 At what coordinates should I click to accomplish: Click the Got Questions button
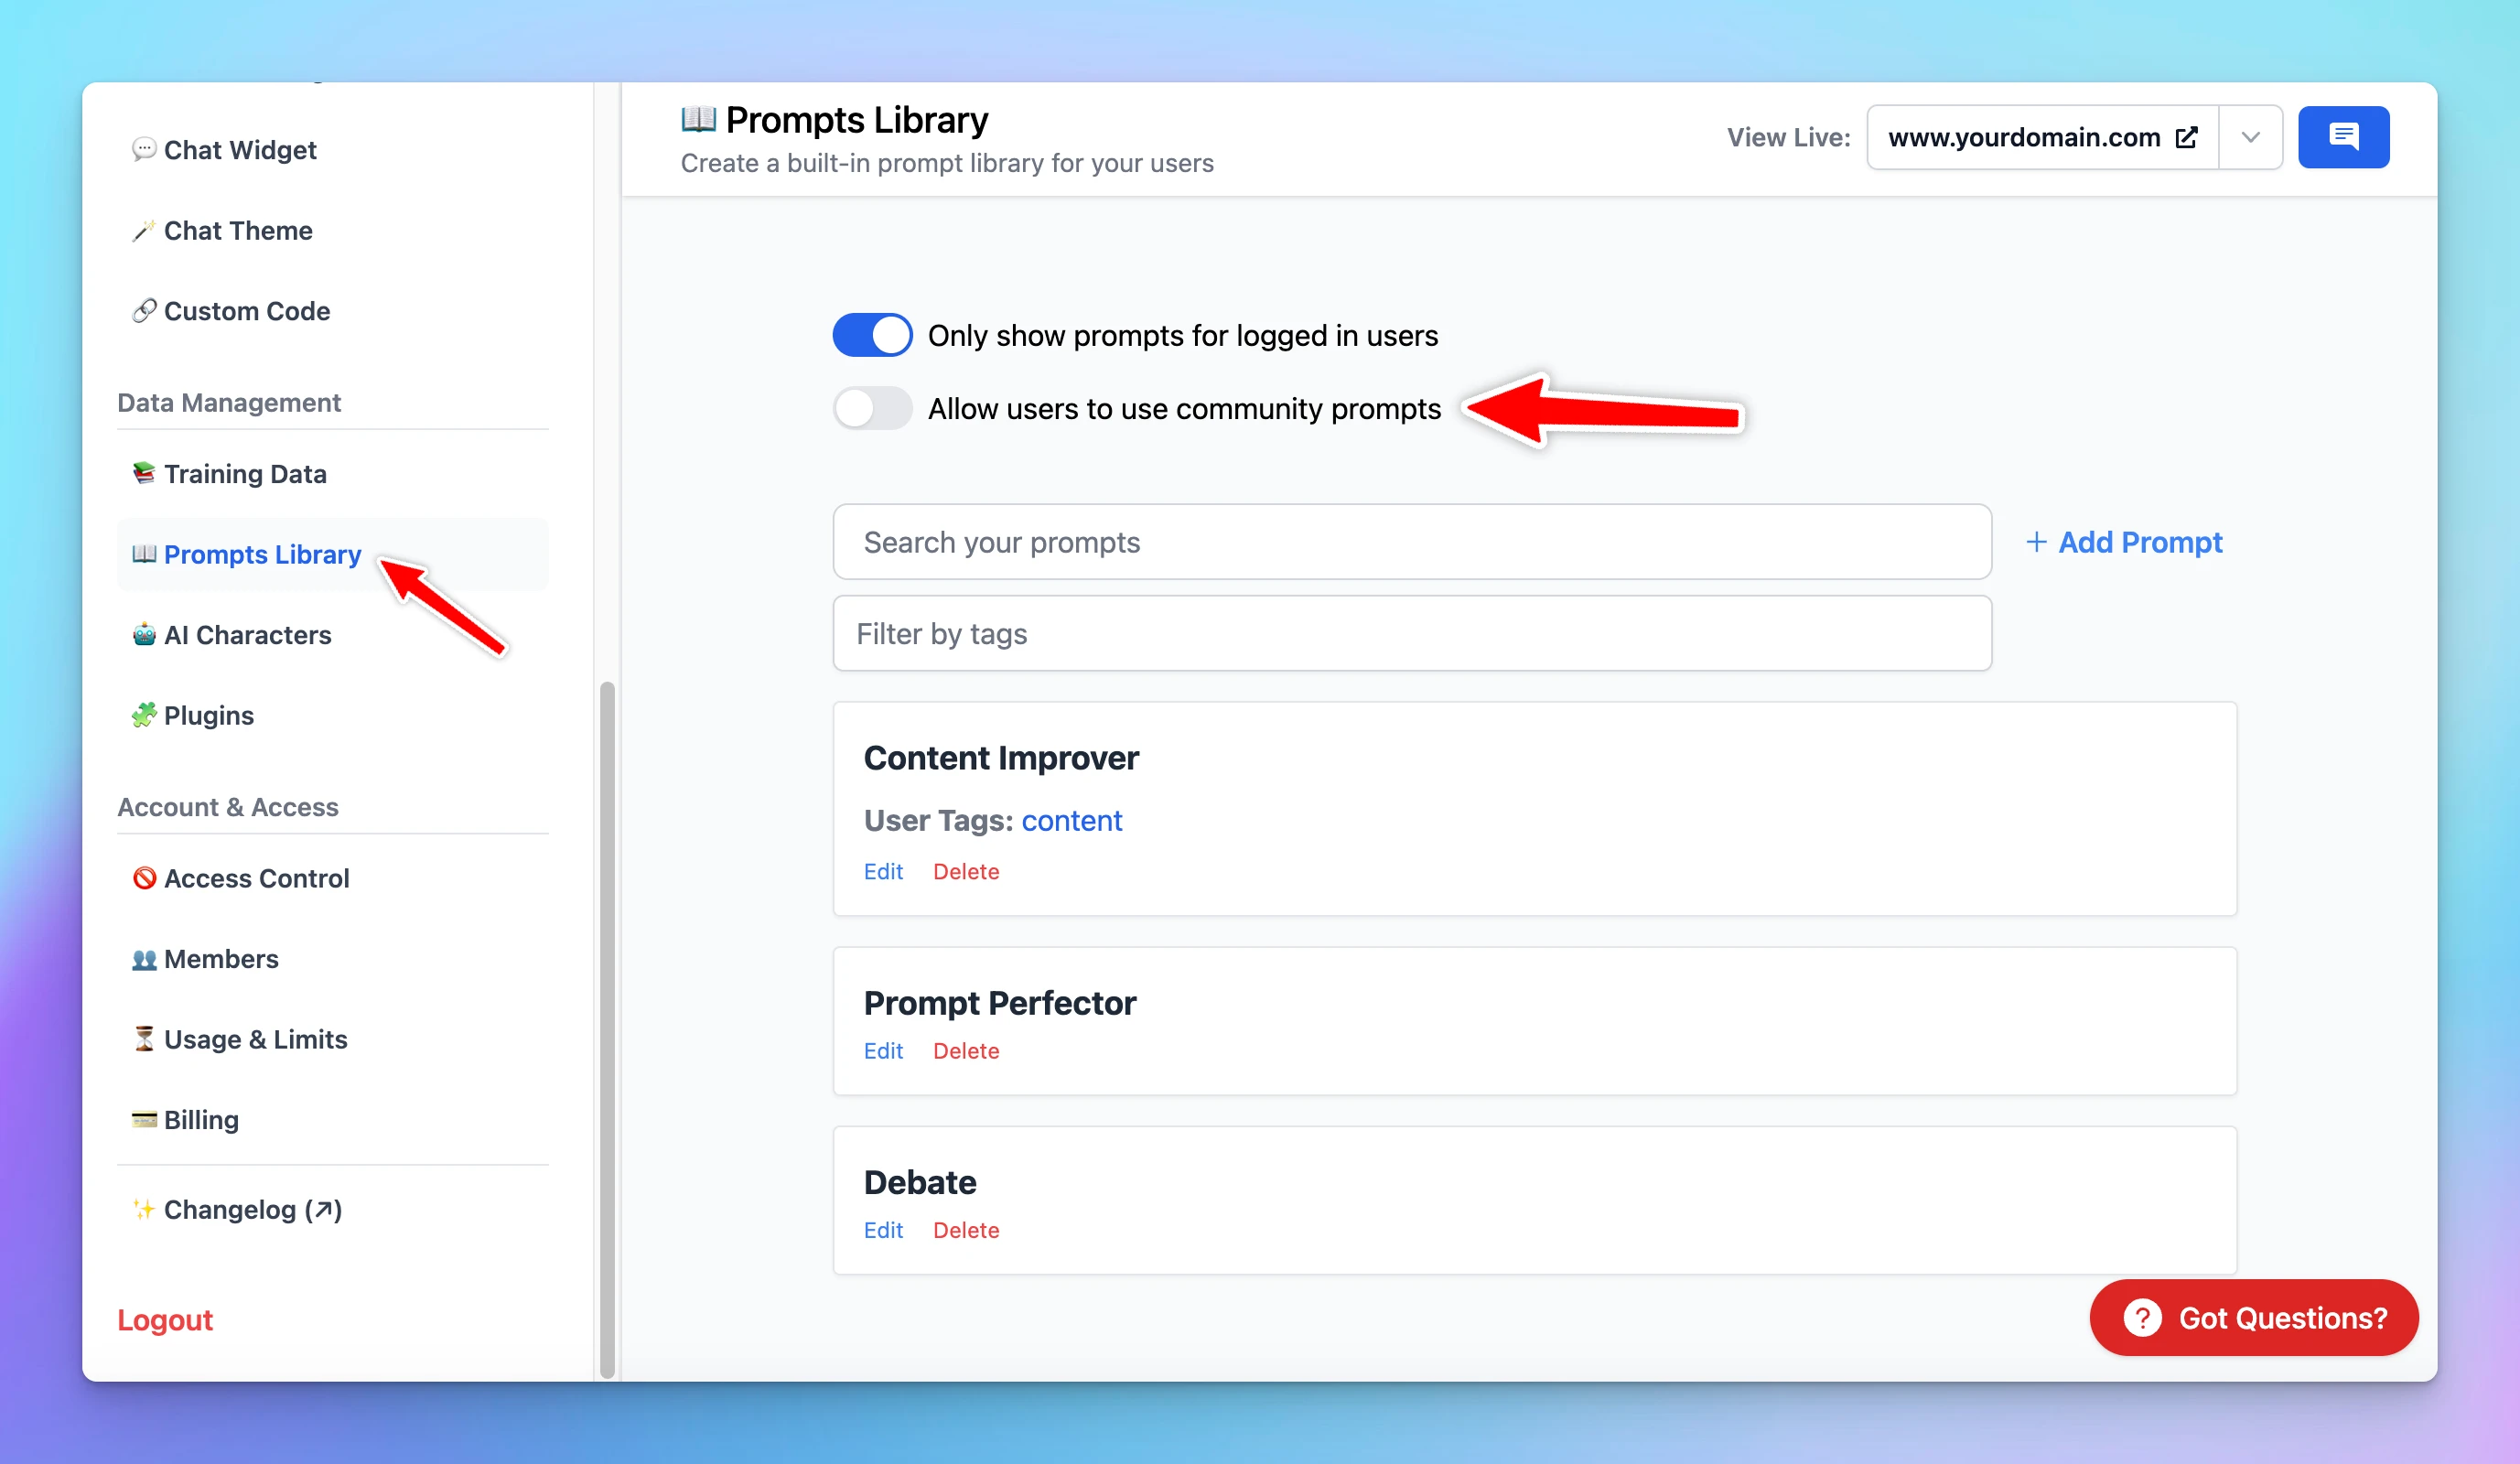[2253, 1318]
